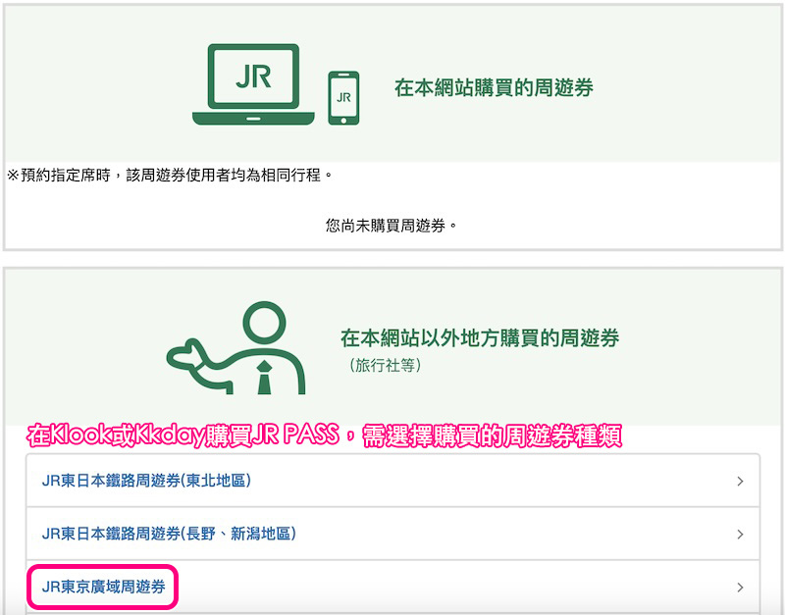Click the JR laptop icon
This screenshot has width=785, height=615.
(x=253, y=84)
